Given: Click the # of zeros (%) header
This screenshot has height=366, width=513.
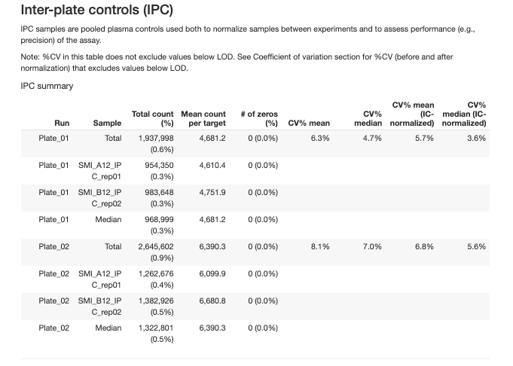Looking at the screenshot, I should (x=258, y=118).
